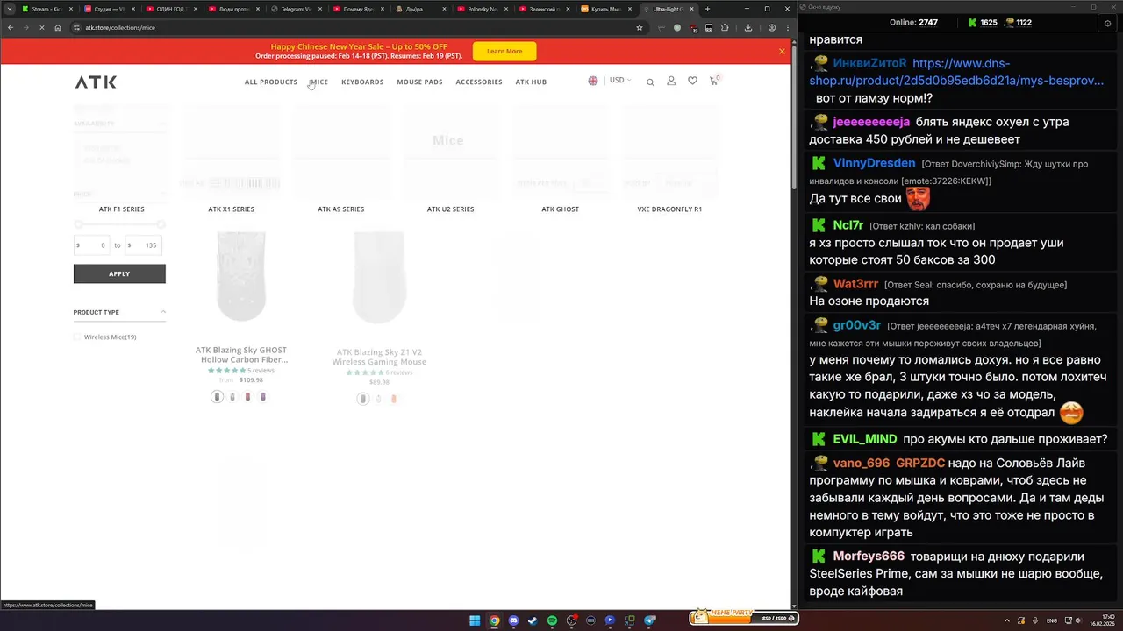
Task: Open Telegram from the taskbar
Action: pyautogui.click(x=650, y=620)
